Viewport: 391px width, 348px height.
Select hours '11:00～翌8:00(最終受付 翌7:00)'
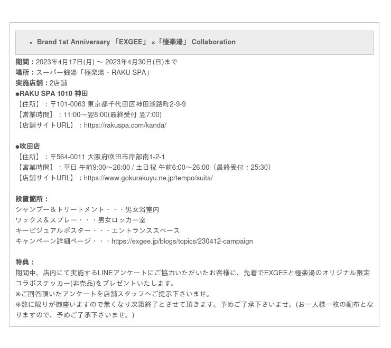(x=113, y=115)
